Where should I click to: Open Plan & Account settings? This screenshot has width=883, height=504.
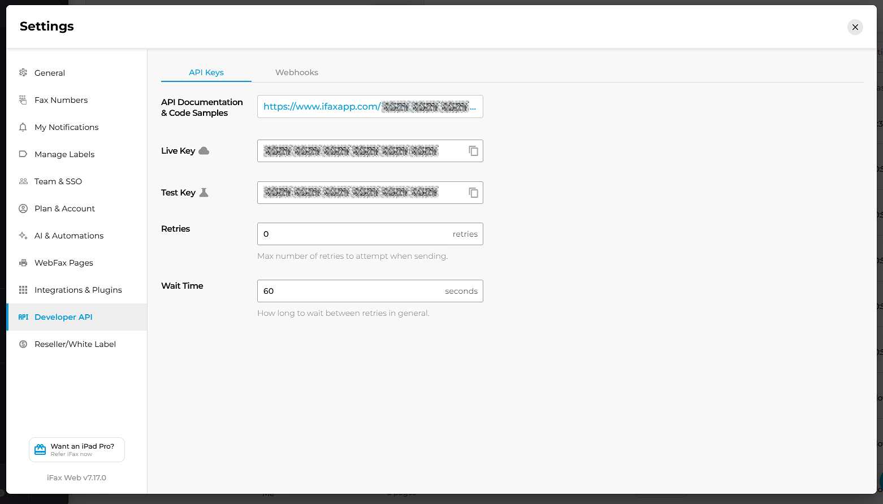(x=76, y=208)
